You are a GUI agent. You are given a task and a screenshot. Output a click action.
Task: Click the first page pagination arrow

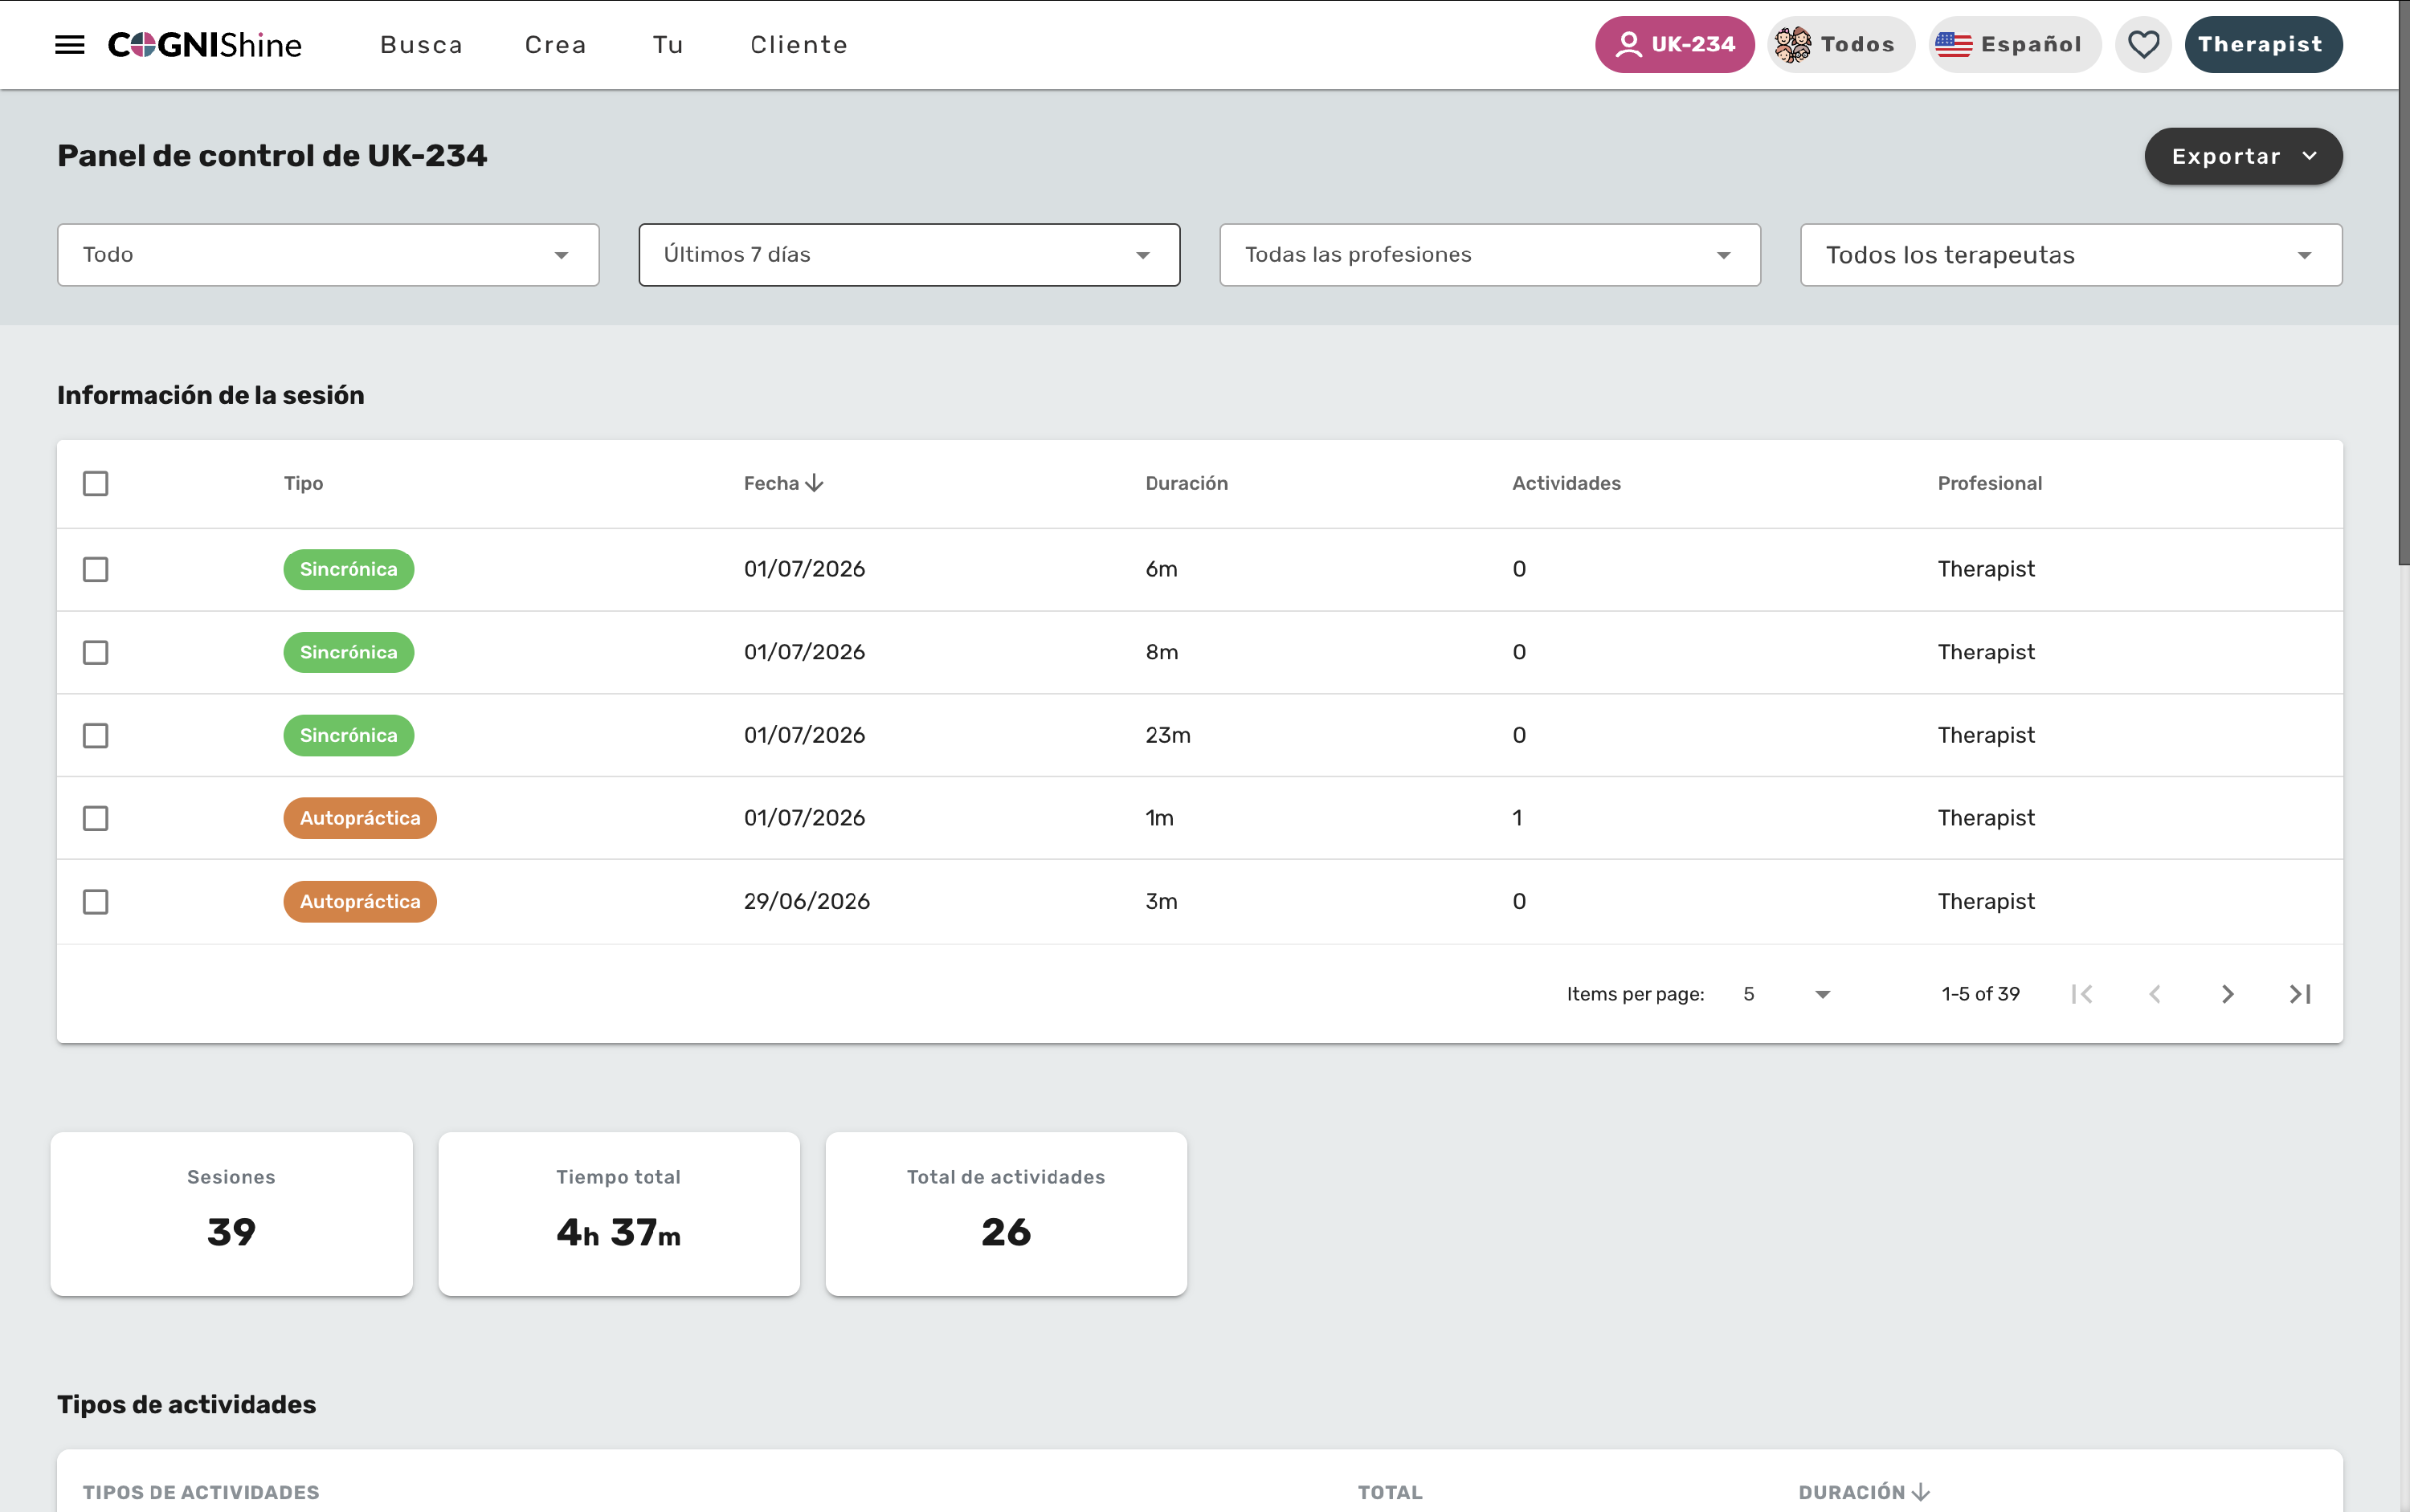2082,994
